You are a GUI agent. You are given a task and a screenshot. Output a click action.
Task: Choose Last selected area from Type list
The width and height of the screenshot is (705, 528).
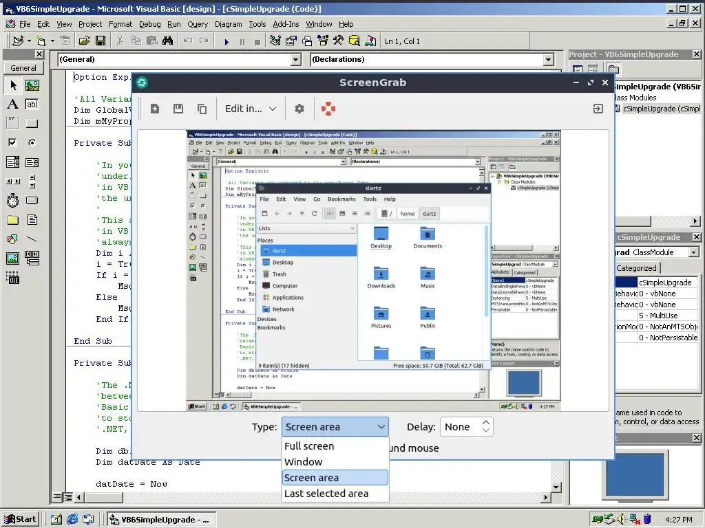[335, 494]
